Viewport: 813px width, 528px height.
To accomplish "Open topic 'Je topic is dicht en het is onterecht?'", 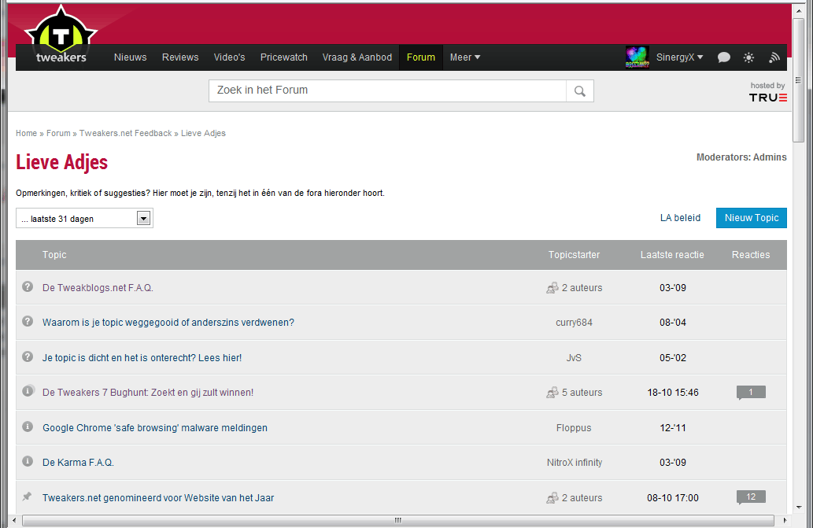I will [142, 357].
